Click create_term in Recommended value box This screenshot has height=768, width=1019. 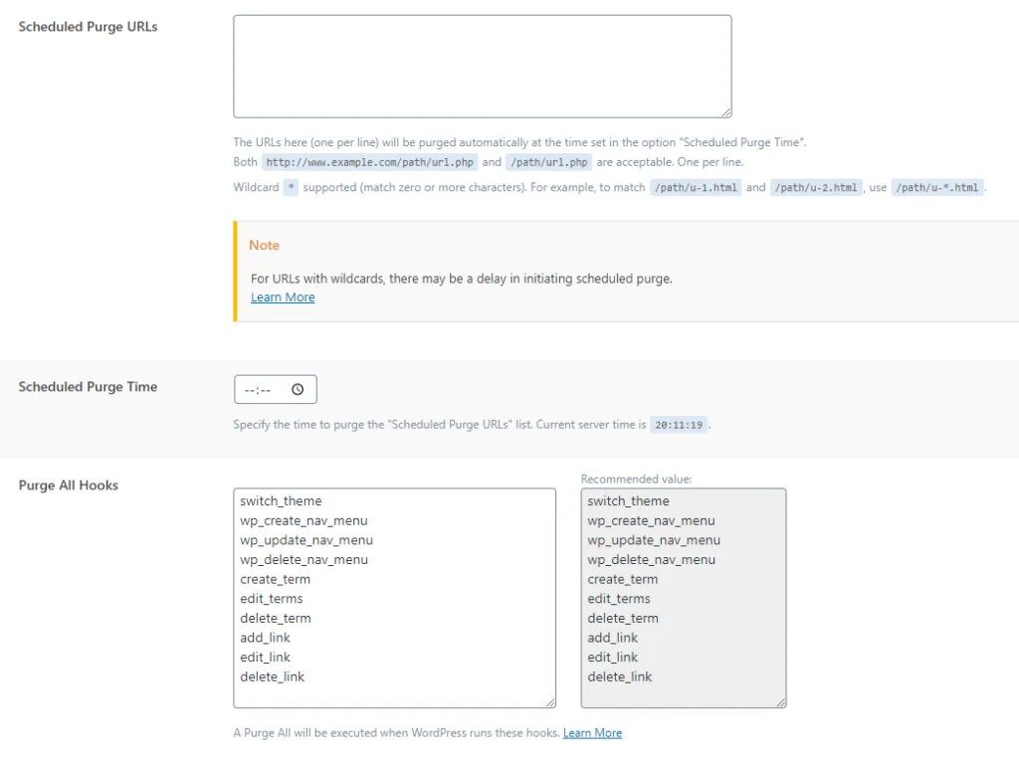[622, 579]
